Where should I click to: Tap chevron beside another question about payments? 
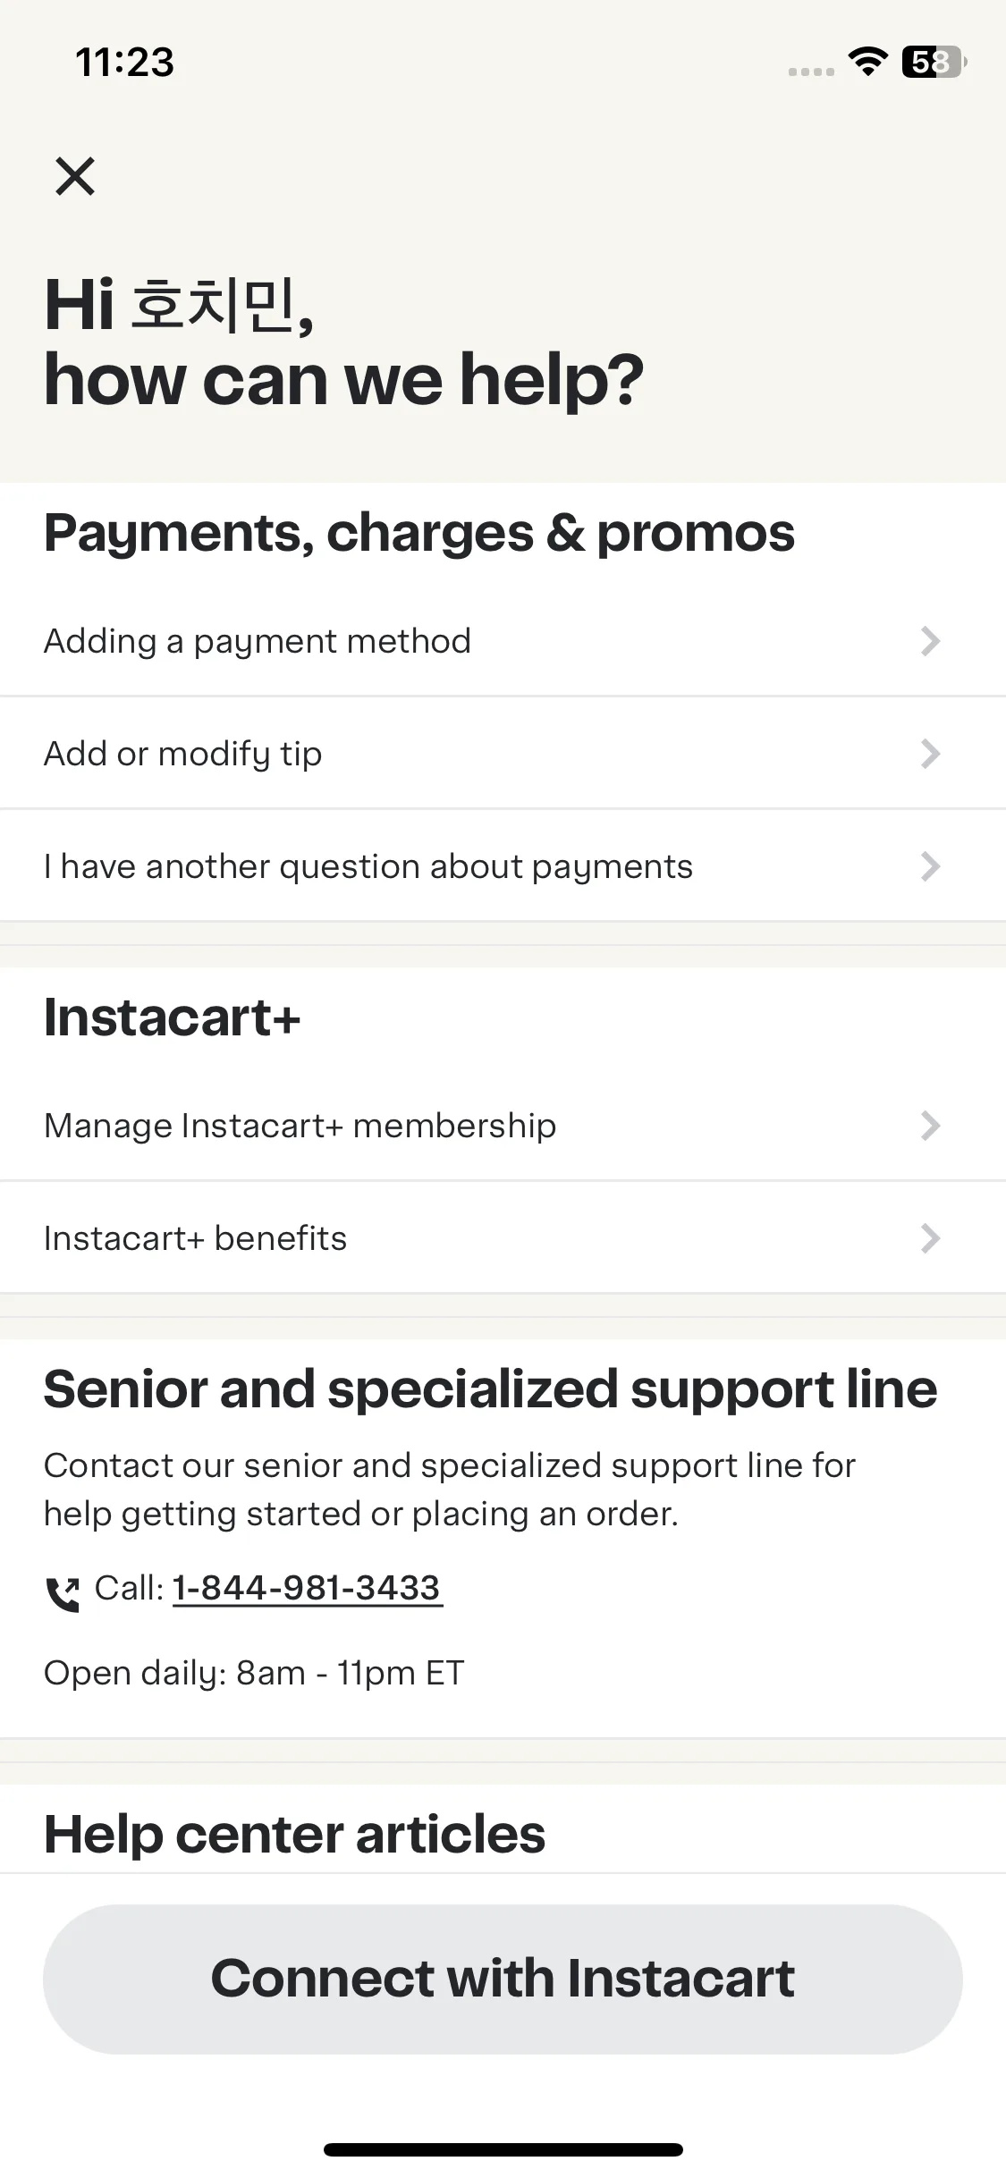click(x=930, y=866)
